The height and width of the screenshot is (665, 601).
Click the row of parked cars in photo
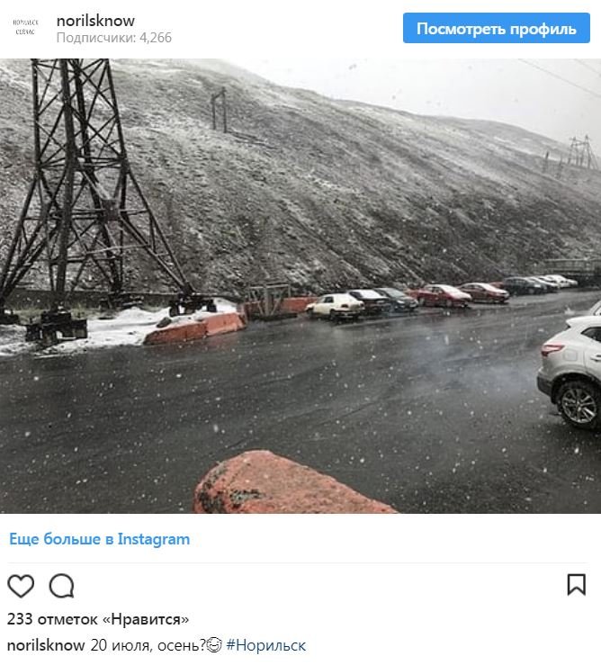[441, 297]
